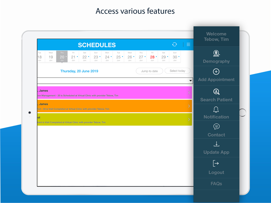Image resolution: width=271 pixels, height=203 pixels.
Task: Click the Add Appointment plus icon
Action: coord(216,72)
